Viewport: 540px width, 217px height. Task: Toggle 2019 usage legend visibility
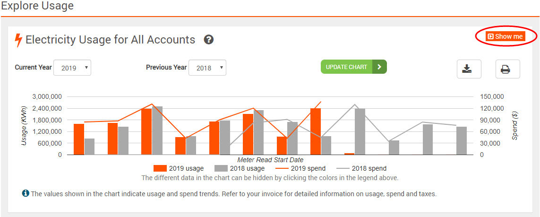pos(179,168)
